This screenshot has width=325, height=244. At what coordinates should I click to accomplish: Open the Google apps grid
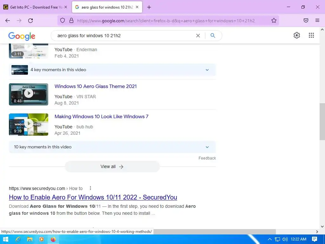coord(311,35)
